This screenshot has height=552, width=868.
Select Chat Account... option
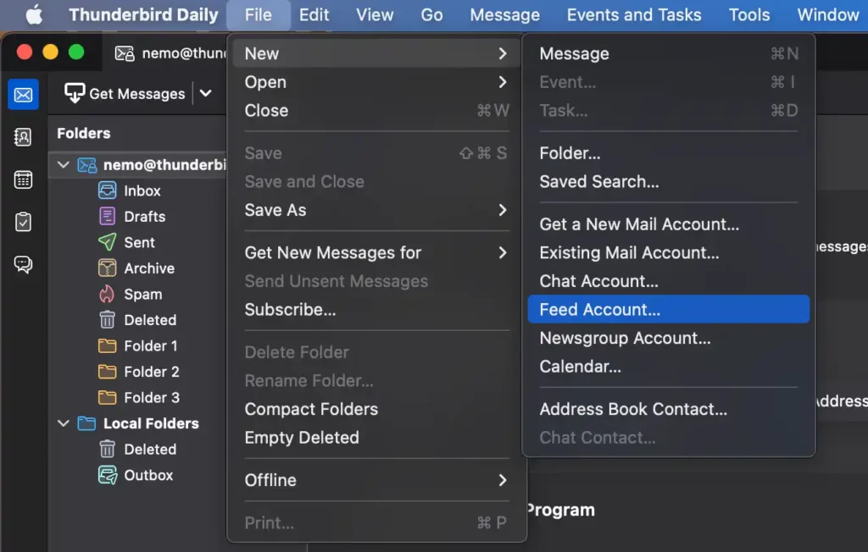[668, 281]
